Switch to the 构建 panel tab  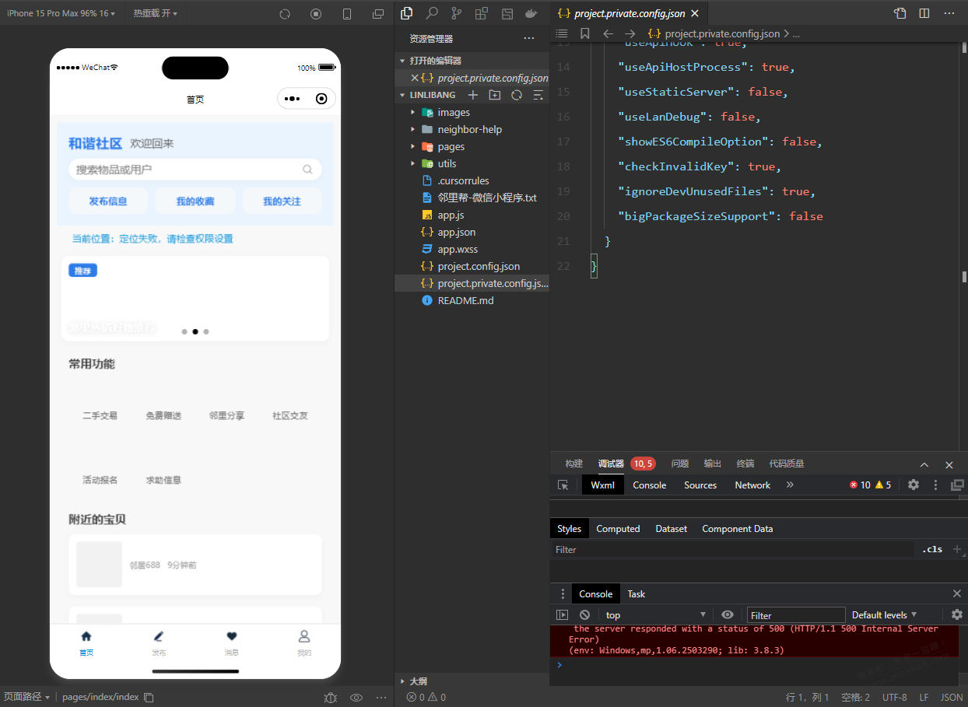pyautogui.click(x=574, y=463)
